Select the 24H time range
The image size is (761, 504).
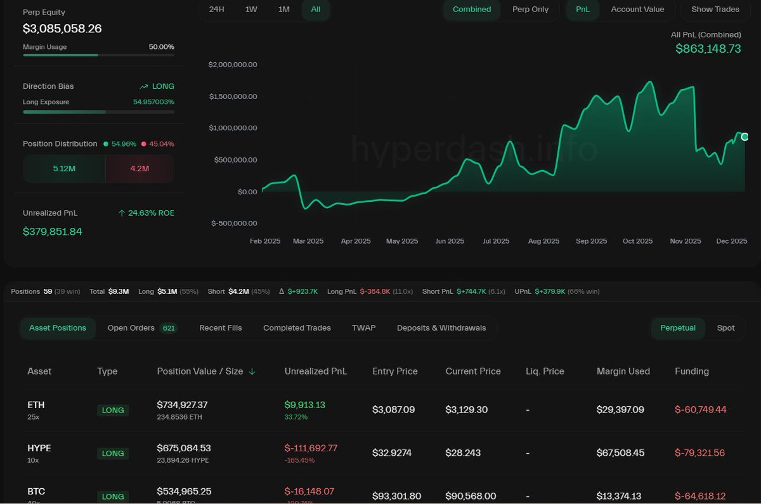click(x=217, y=10)
